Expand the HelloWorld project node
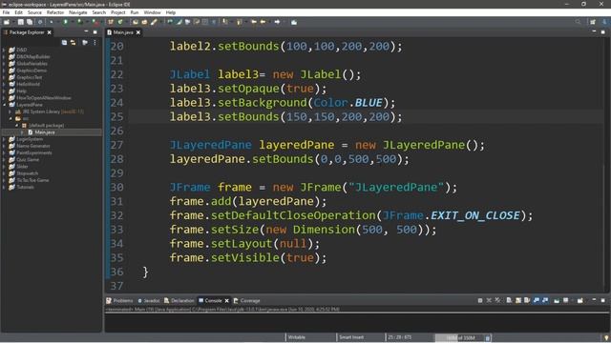 4,84
